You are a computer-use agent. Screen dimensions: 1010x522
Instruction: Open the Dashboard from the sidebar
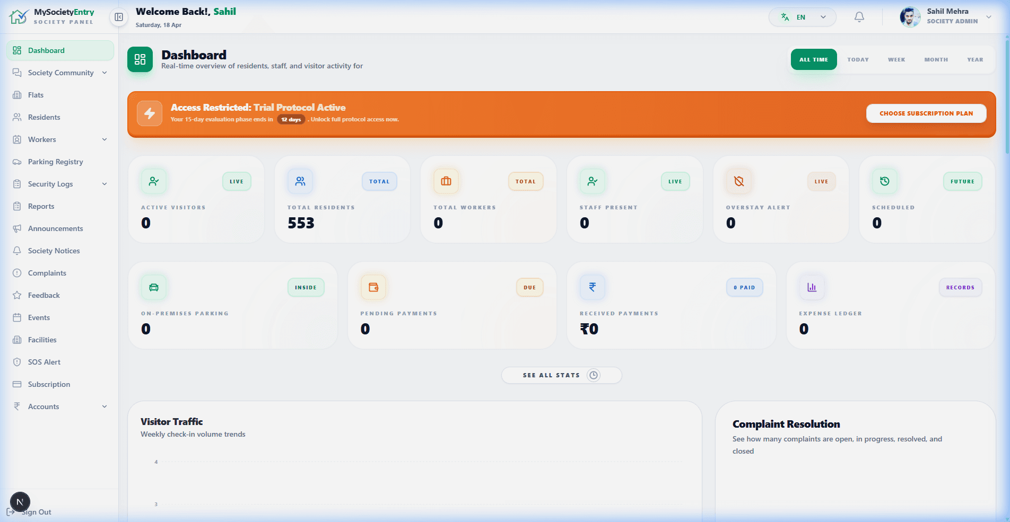tap(46, 50)
